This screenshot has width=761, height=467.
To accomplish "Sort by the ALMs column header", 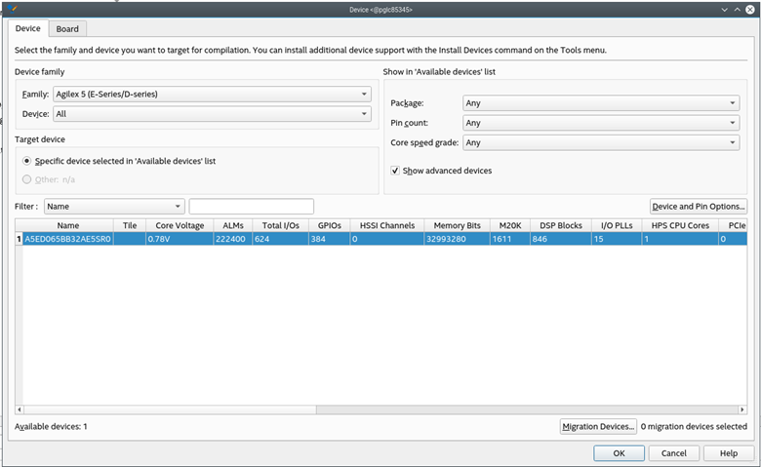I will pyautogui.click(x=233, y=225).
